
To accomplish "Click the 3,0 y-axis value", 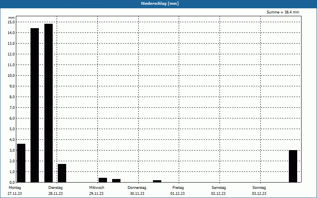I will (x=12, y=150).
